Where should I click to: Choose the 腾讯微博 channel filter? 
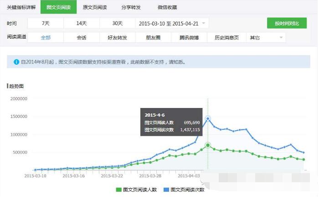click(189, 38)
